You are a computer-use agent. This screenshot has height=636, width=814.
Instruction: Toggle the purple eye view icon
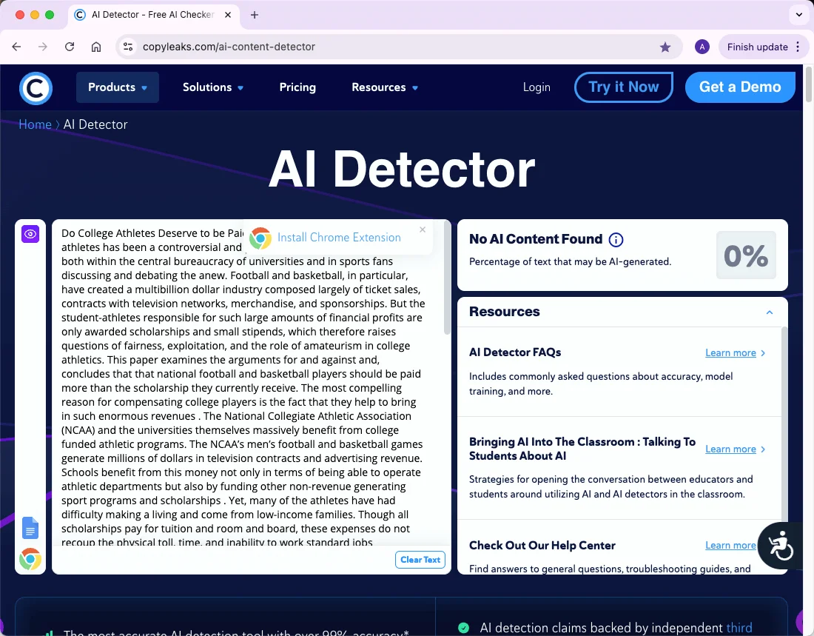[30, 234]
